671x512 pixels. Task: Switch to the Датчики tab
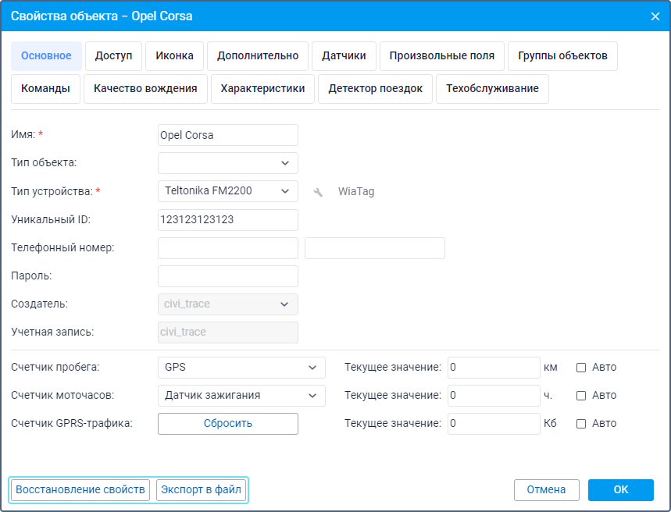344,56
